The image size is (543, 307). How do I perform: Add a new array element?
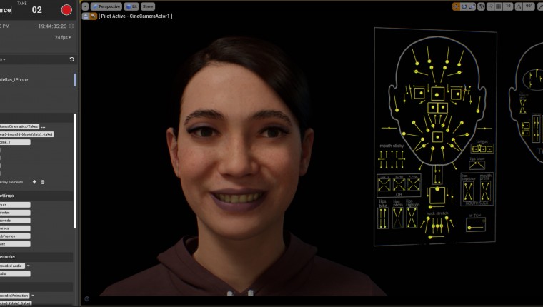tap(34, 182)
